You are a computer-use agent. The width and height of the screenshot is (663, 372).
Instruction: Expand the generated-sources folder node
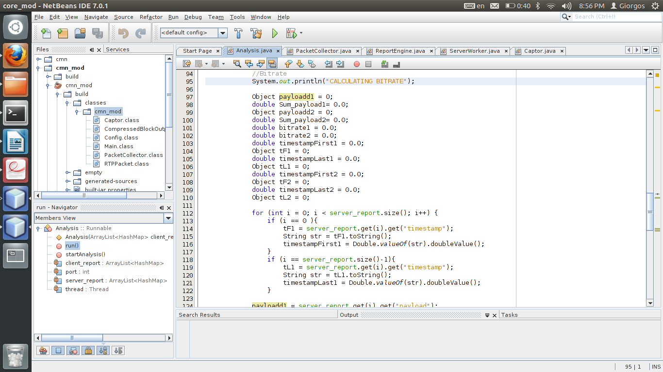[x=67, y=181]
